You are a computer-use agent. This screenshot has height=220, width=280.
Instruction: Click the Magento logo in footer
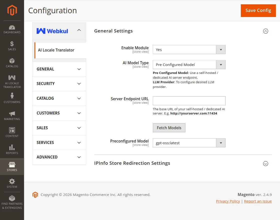coord(35,195)
